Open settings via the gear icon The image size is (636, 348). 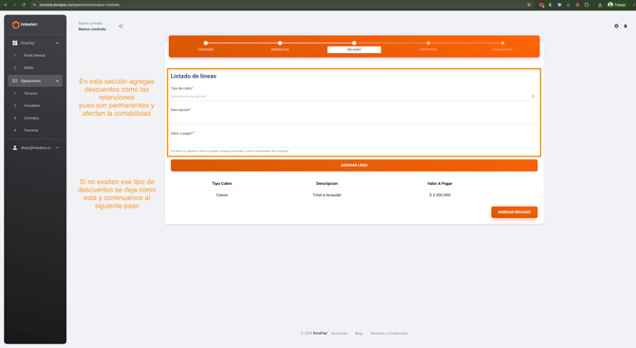pos(616,26)
